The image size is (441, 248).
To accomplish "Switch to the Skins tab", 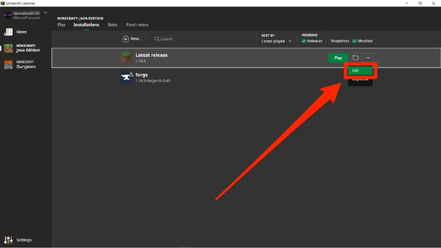I will (x=112, y=25).
